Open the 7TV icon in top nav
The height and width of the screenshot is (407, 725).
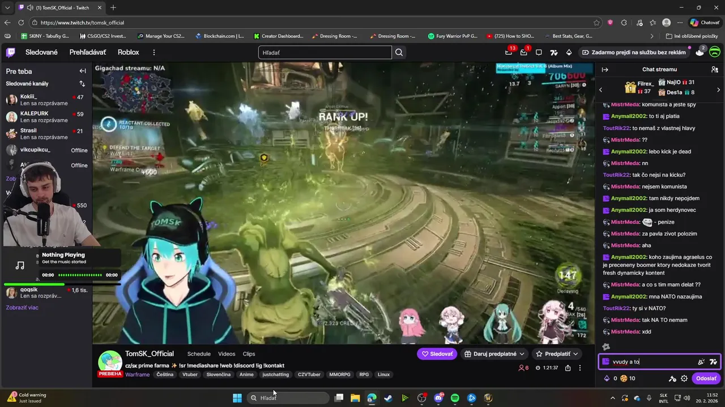(554, 53)
